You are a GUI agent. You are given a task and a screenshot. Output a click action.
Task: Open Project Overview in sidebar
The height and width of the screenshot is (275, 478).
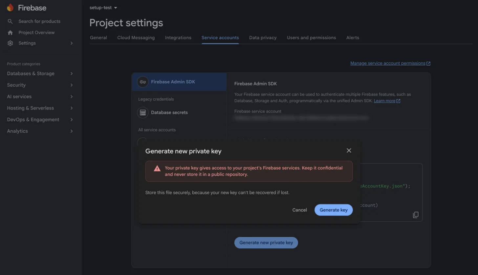[36, 32]
